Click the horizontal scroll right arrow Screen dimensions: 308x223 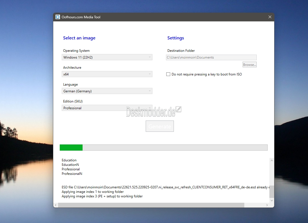(x=267, y=205)
